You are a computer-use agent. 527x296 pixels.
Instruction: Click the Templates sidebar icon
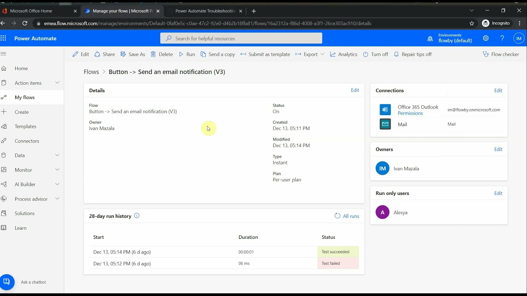[4, 126]
